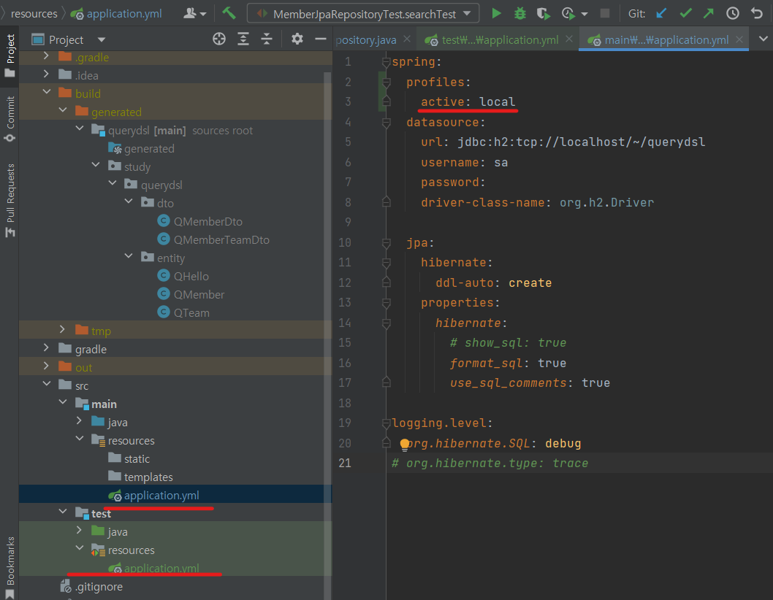Collapse the entity package node
The width and height of the screenshot is (773, 600).
click(x=129, y=258)
